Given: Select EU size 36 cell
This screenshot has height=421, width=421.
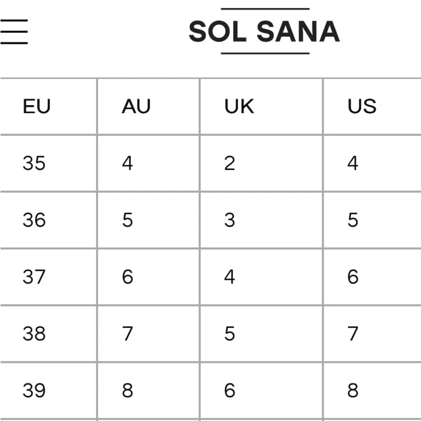Looking at the screenshot, I should (34, 220).
